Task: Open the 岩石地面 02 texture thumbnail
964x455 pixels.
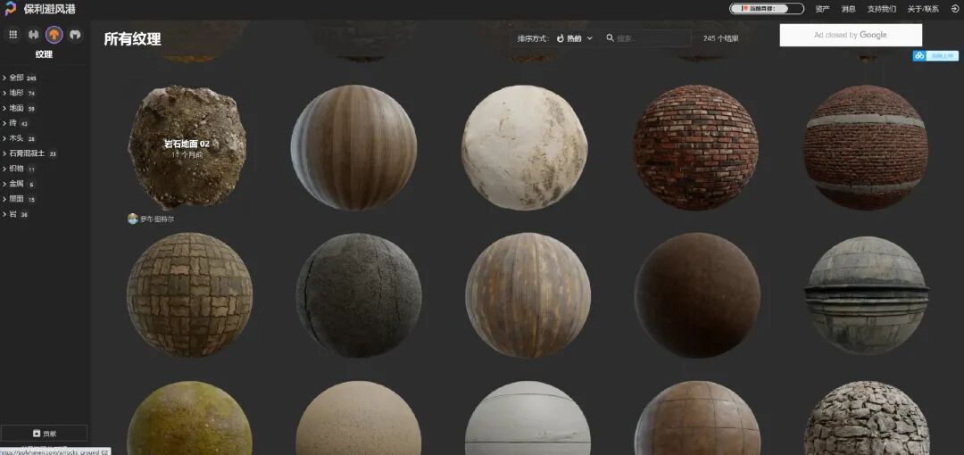Action: click(187, 147)
